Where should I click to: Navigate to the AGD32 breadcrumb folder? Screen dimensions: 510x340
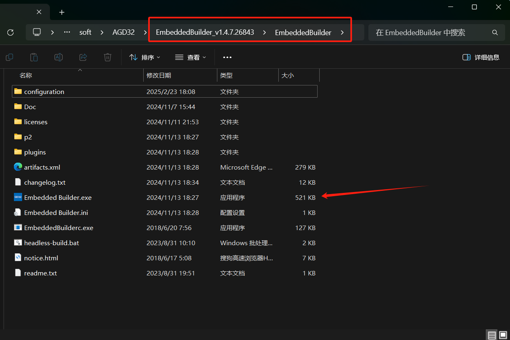[x=123, y=32]
